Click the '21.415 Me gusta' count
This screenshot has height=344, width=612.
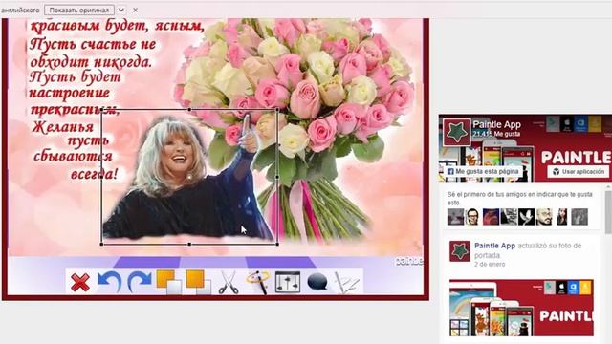click(x=496, y=134)
